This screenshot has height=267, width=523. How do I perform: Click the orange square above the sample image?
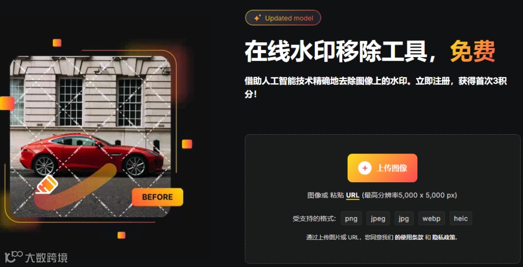pos(57,43)
